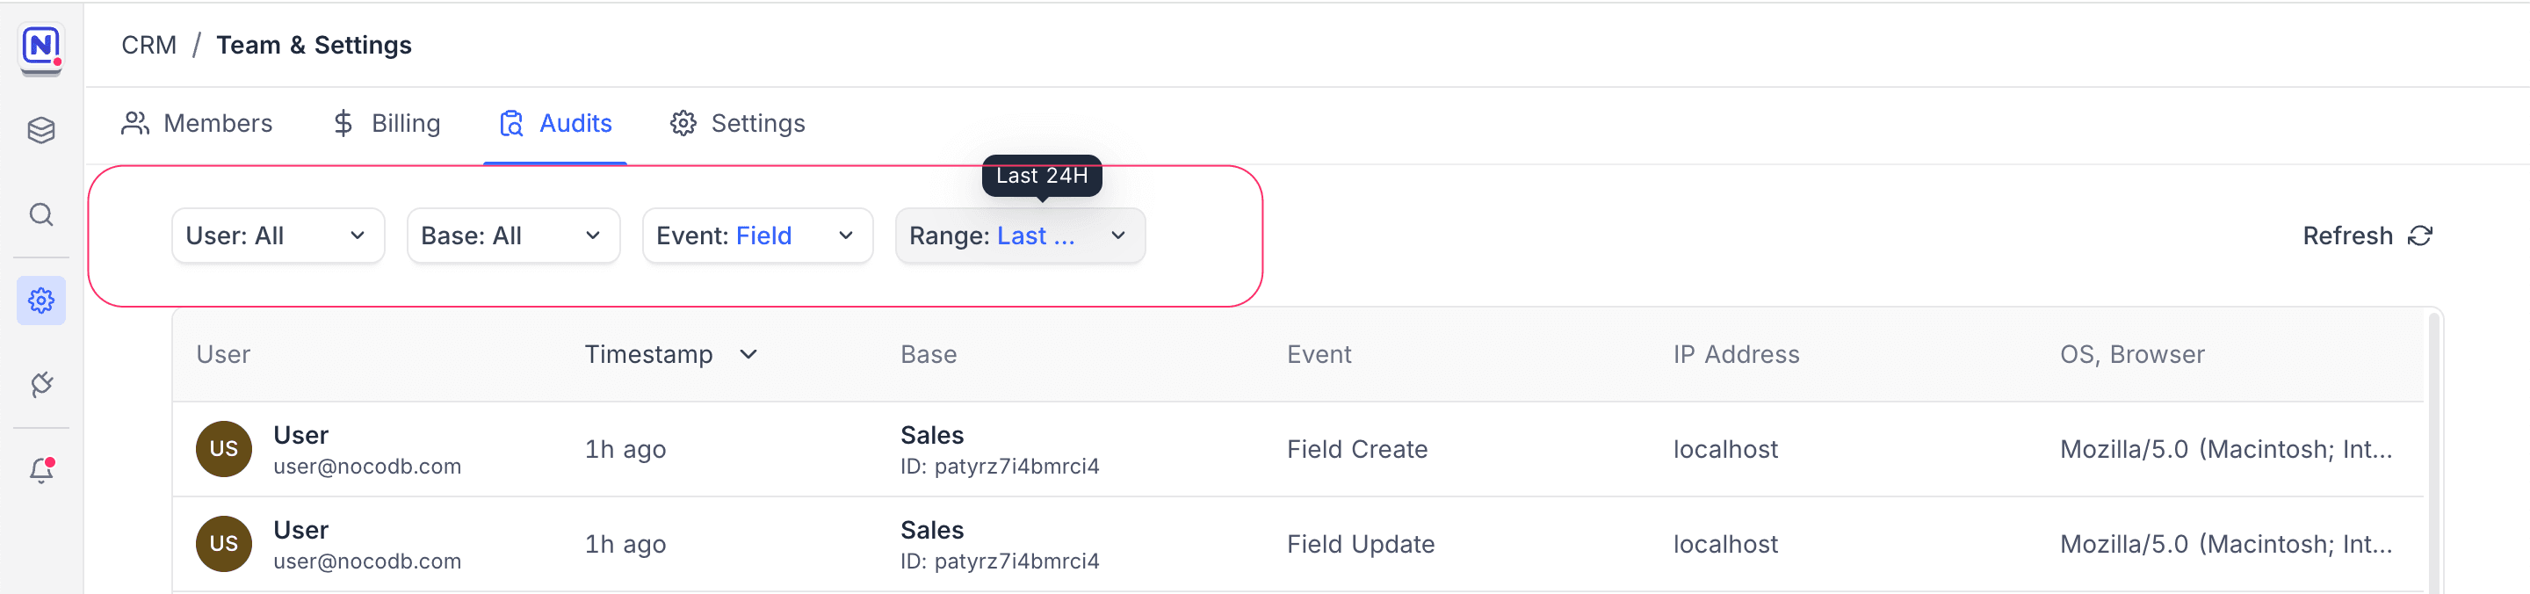Expand the Event: Field filter dropdown
This screenshot has width=2530, height=594.
[756, 235]
